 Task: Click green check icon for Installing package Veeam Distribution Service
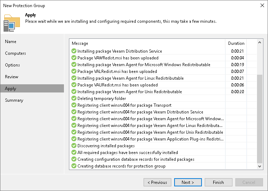[x=74, y=51]
